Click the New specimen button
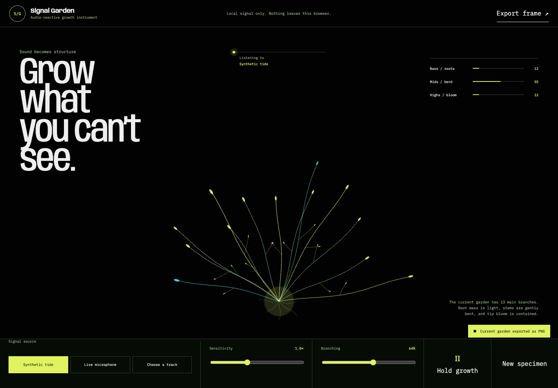Viewport: 558px width, 388px height. click(x=525, y=364)
